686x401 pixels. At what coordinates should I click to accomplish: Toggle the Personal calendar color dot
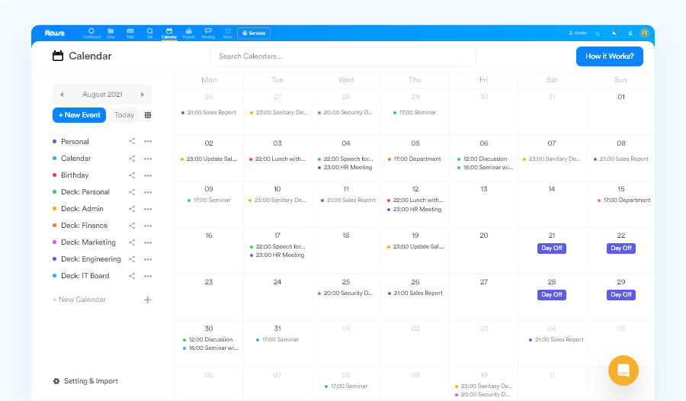[x=54, y=141]
